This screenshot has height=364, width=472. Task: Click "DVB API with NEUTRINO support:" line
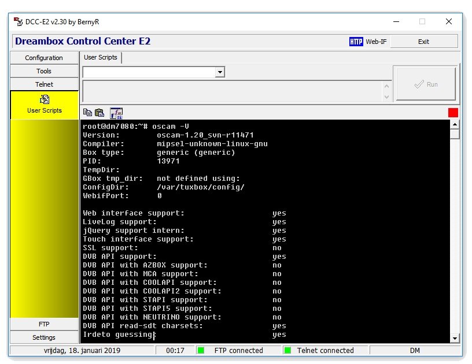(x=152, y=317)
